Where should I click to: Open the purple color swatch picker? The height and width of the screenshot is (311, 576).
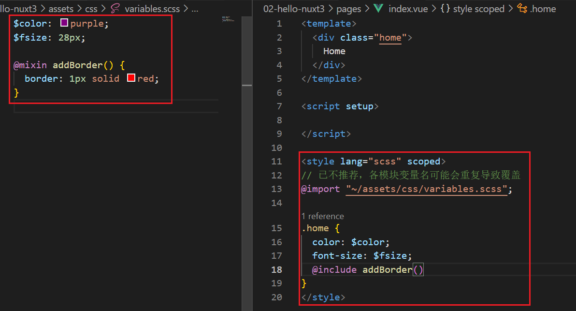(x=64, y=23)
